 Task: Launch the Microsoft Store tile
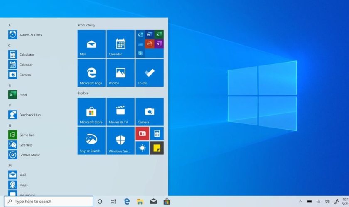coord(91,112)
